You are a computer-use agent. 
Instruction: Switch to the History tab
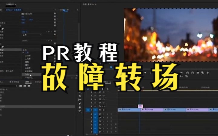pyautogui.click(x=38, y=82)
